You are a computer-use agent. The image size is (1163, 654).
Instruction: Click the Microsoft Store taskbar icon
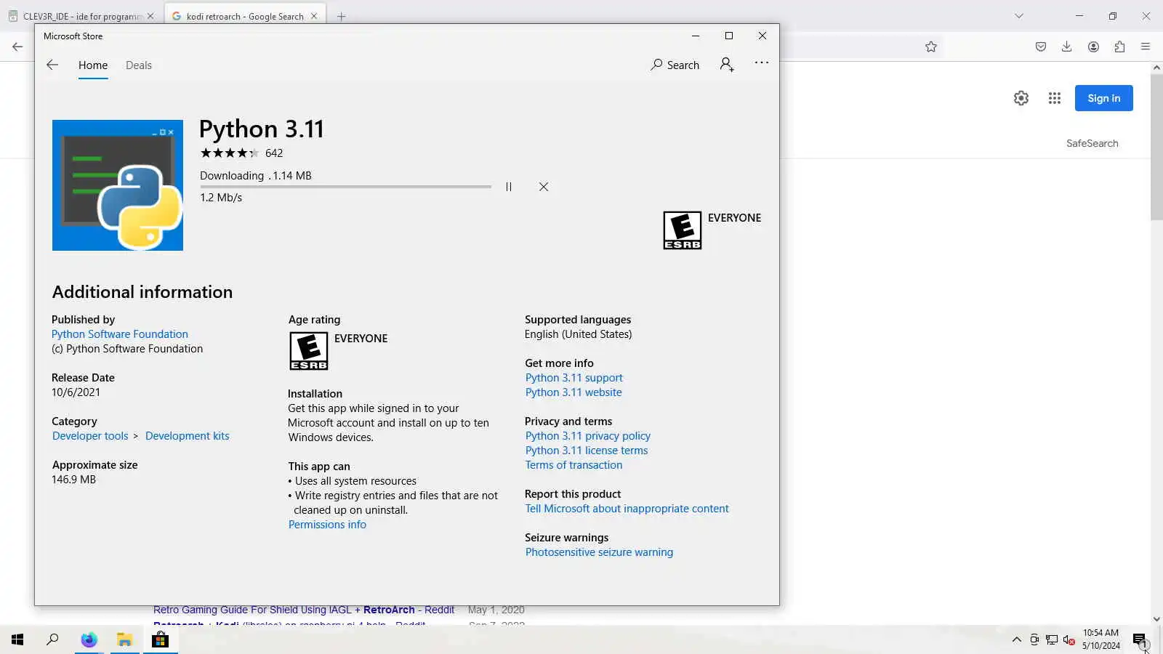[x=160, y=639]
